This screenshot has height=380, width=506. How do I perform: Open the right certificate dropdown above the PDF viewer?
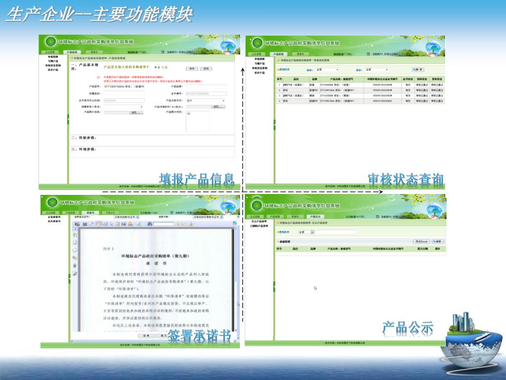click(208, 217)
